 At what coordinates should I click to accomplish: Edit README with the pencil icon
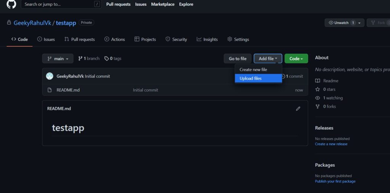pos(298,109)
